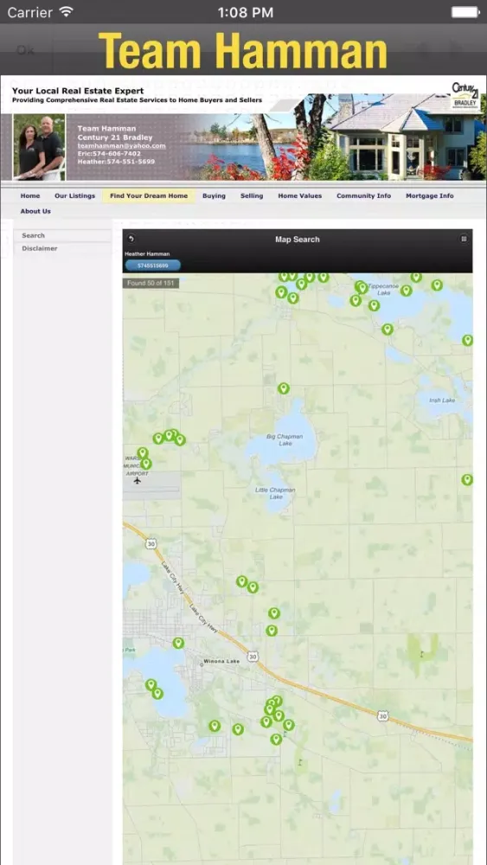Select Find Your Dream Home tab
The height and width of the screenshot is (865, 487).
pos(149,195)
